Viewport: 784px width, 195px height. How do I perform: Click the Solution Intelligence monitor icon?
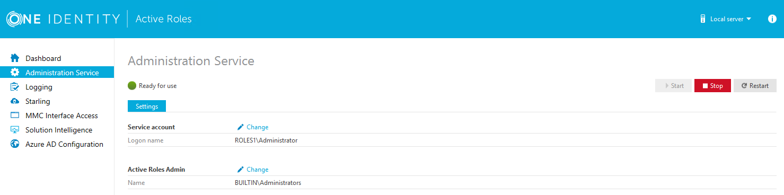coord(15,130)
